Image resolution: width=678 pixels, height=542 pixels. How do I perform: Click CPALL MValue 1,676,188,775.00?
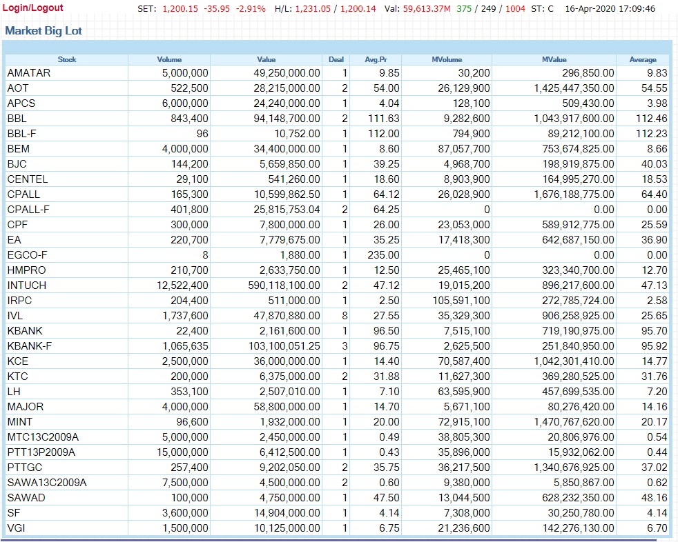574,194
